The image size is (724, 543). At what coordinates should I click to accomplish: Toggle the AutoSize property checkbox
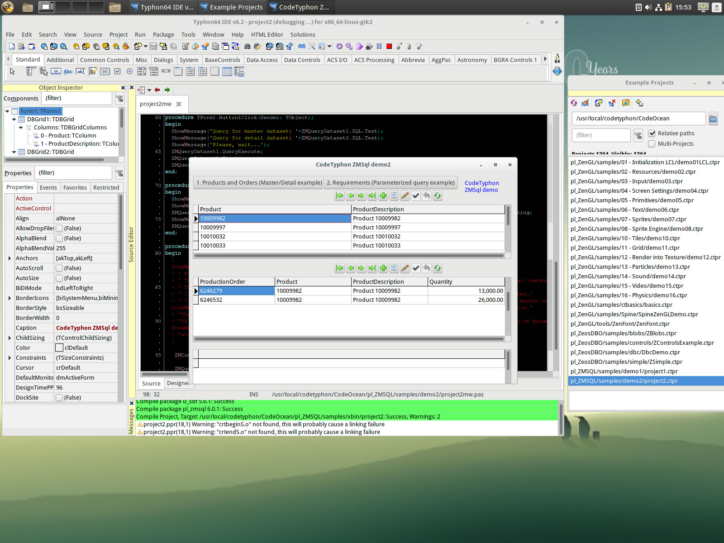pyautogui.click(x=59, y=278)
